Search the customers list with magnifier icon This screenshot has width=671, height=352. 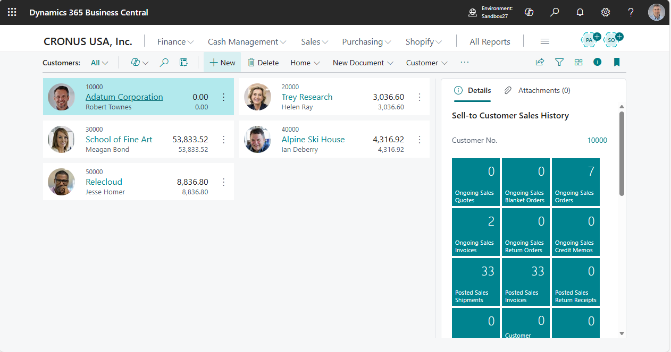point(164,63)
